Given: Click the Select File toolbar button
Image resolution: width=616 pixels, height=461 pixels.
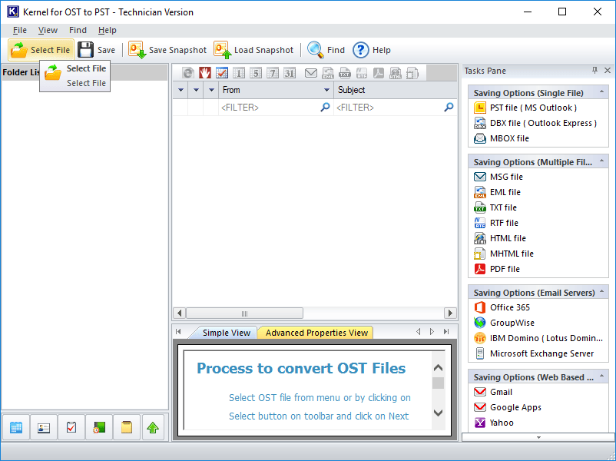Looking at the screenshot, I should click(41, 50).
